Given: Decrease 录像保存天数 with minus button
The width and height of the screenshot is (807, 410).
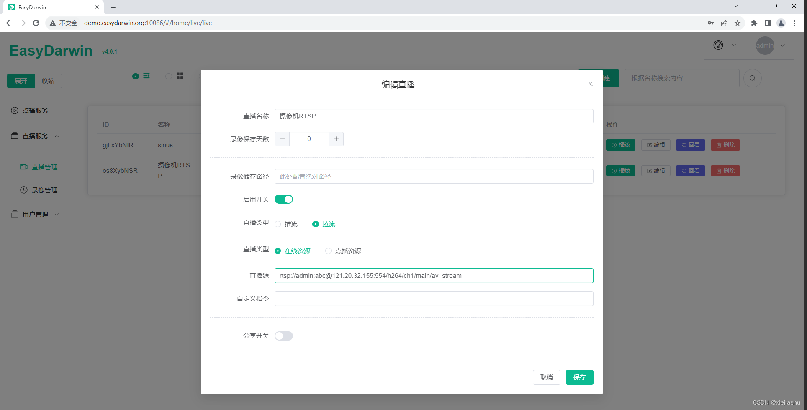Looking at the screenshot, I should (x=282, y=139).
